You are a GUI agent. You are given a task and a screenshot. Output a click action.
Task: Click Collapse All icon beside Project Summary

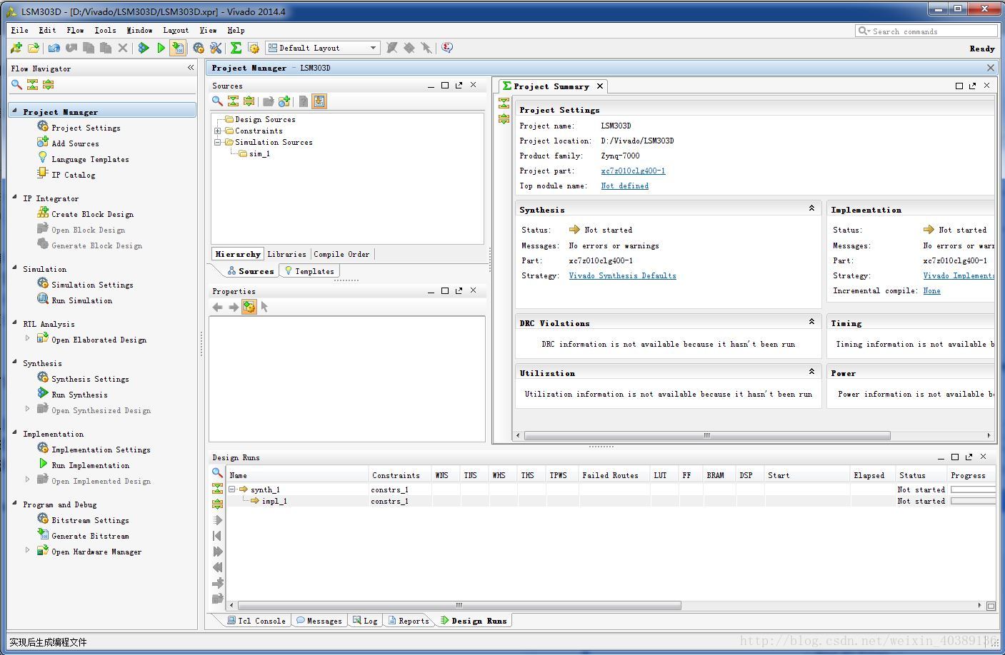tap(504, 103)
